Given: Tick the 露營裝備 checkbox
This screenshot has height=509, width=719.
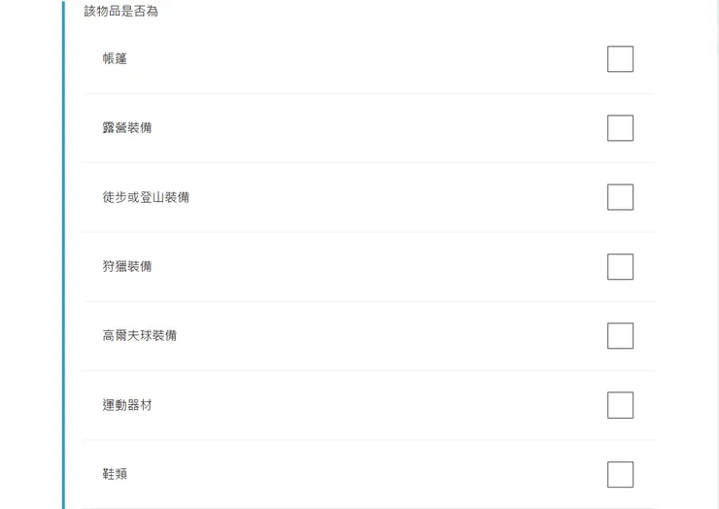Looking at the screenshot, I should 620,128.
